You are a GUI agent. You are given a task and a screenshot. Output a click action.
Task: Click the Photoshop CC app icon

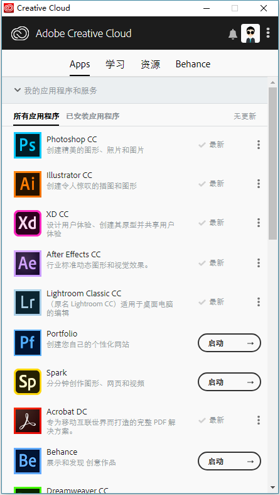tap(28, 145)
